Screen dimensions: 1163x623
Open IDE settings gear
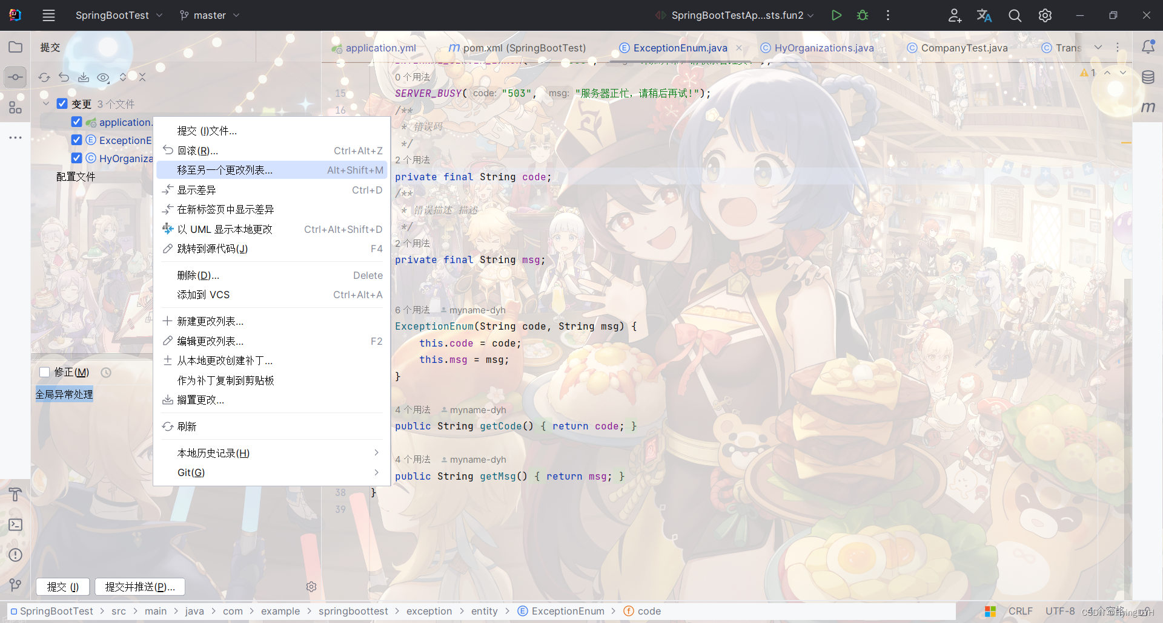[x=1045, y=15]
